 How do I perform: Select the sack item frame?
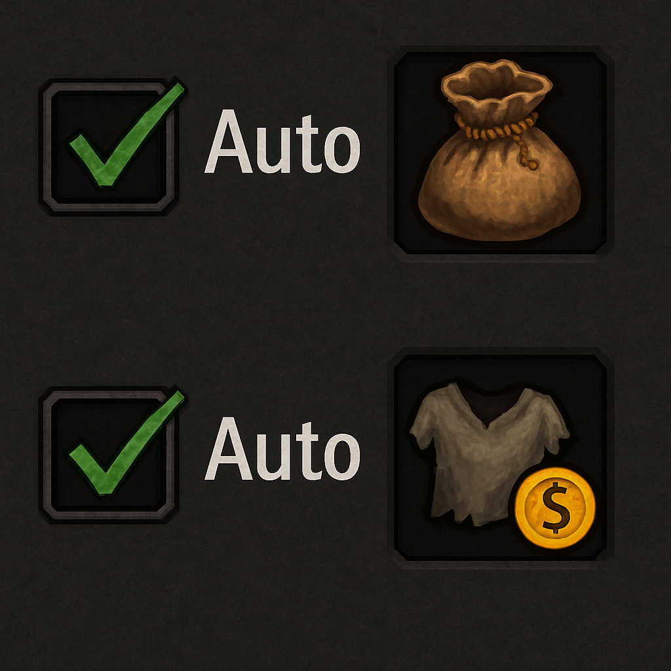(500, 153)
